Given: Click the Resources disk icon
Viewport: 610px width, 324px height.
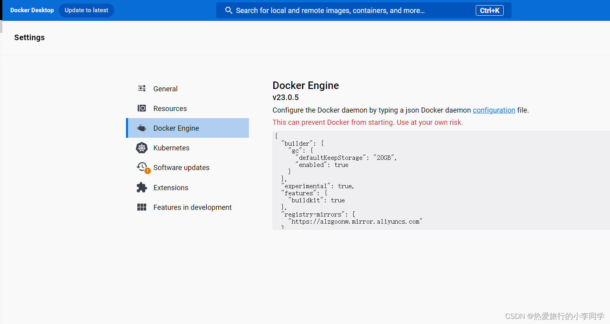Looking at the screenshot, I should tap(142, 108).
